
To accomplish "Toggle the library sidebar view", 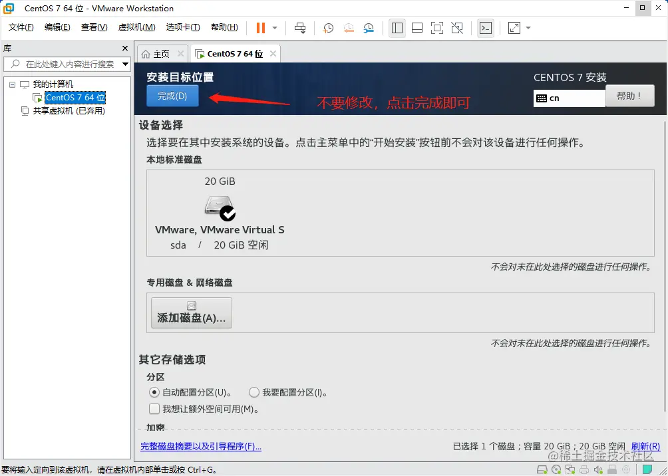I will pyautogui.click(x=397, y=28).
